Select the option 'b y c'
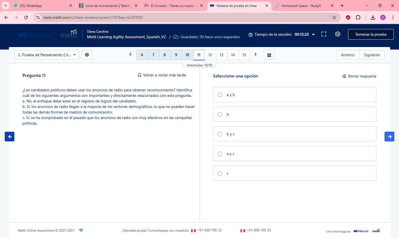The image size is (399, 238). click(x=295, y=134)
